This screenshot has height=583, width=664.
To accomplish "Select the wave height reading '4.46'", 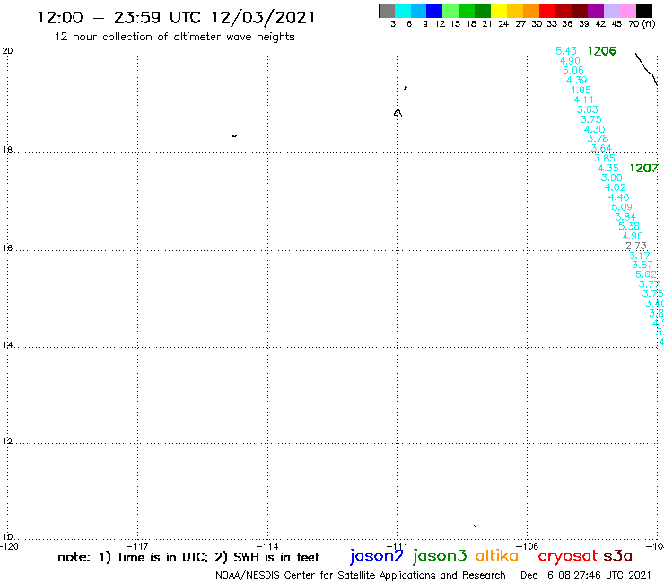I will (x=619, y=197).
